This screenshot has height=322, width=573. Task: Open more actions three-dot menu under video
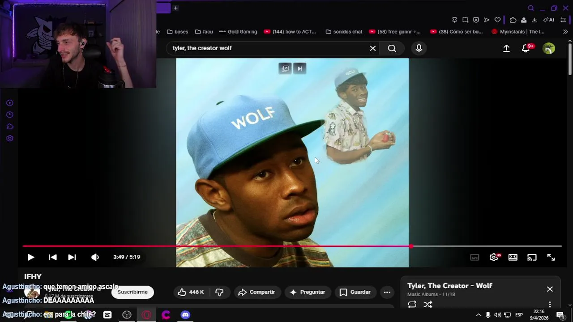[387, 292]
